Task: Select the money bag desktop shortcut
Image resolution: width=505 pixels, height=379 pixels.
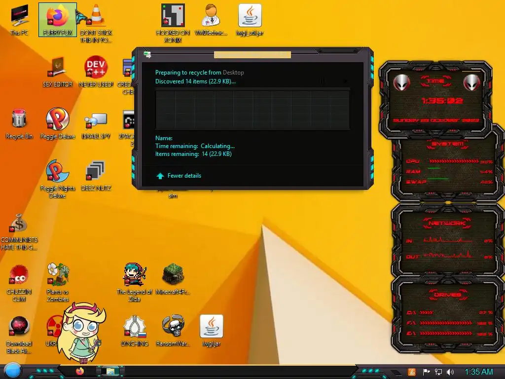Action: (x=19, y=231)
